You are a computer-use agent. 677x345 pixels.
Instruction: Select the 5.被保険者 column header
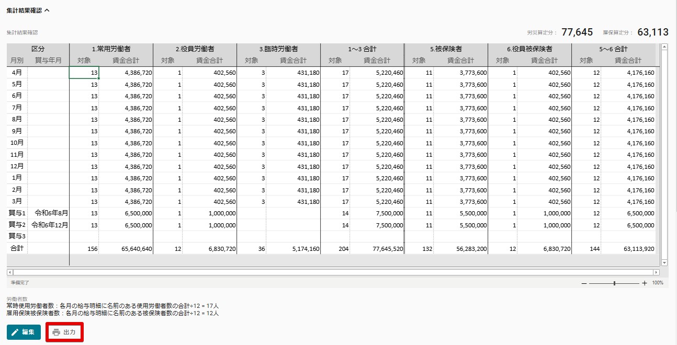click(446, 49)
